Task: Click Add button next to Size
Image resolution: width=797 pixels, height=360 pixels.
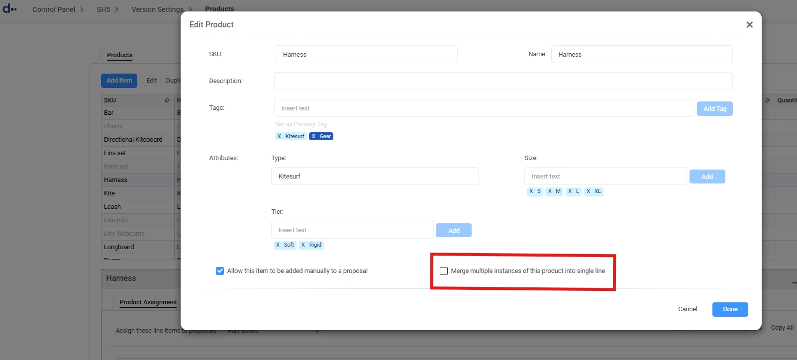Action: (707, 177)
